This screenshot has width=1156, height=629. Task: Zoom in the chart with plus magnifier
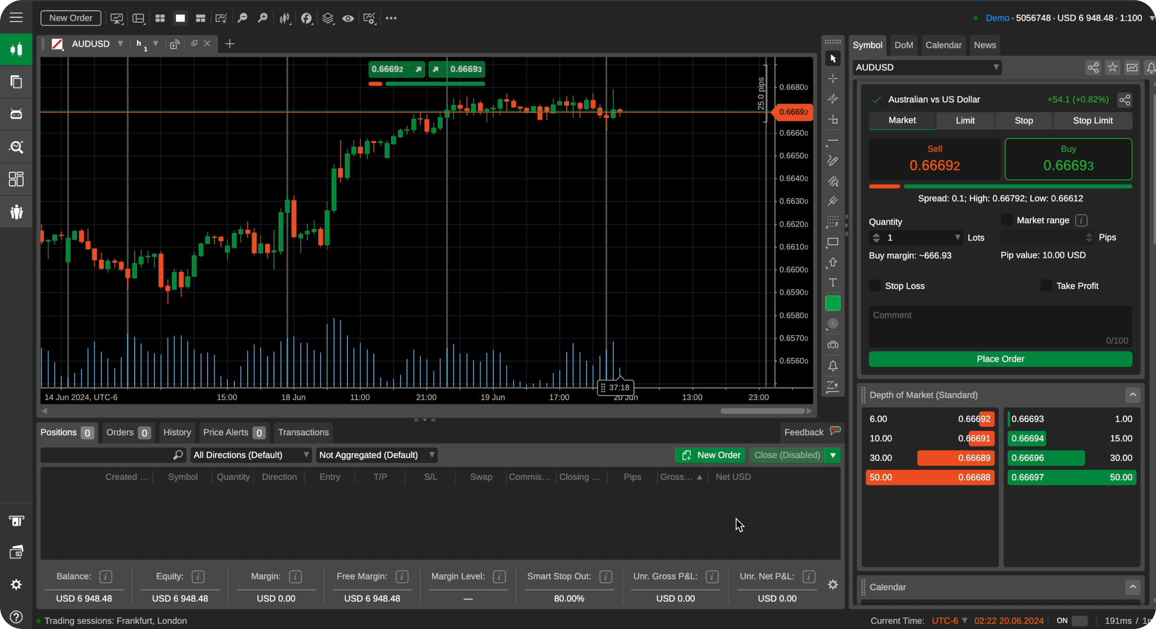pyautogui.click(x=263, y=18)
